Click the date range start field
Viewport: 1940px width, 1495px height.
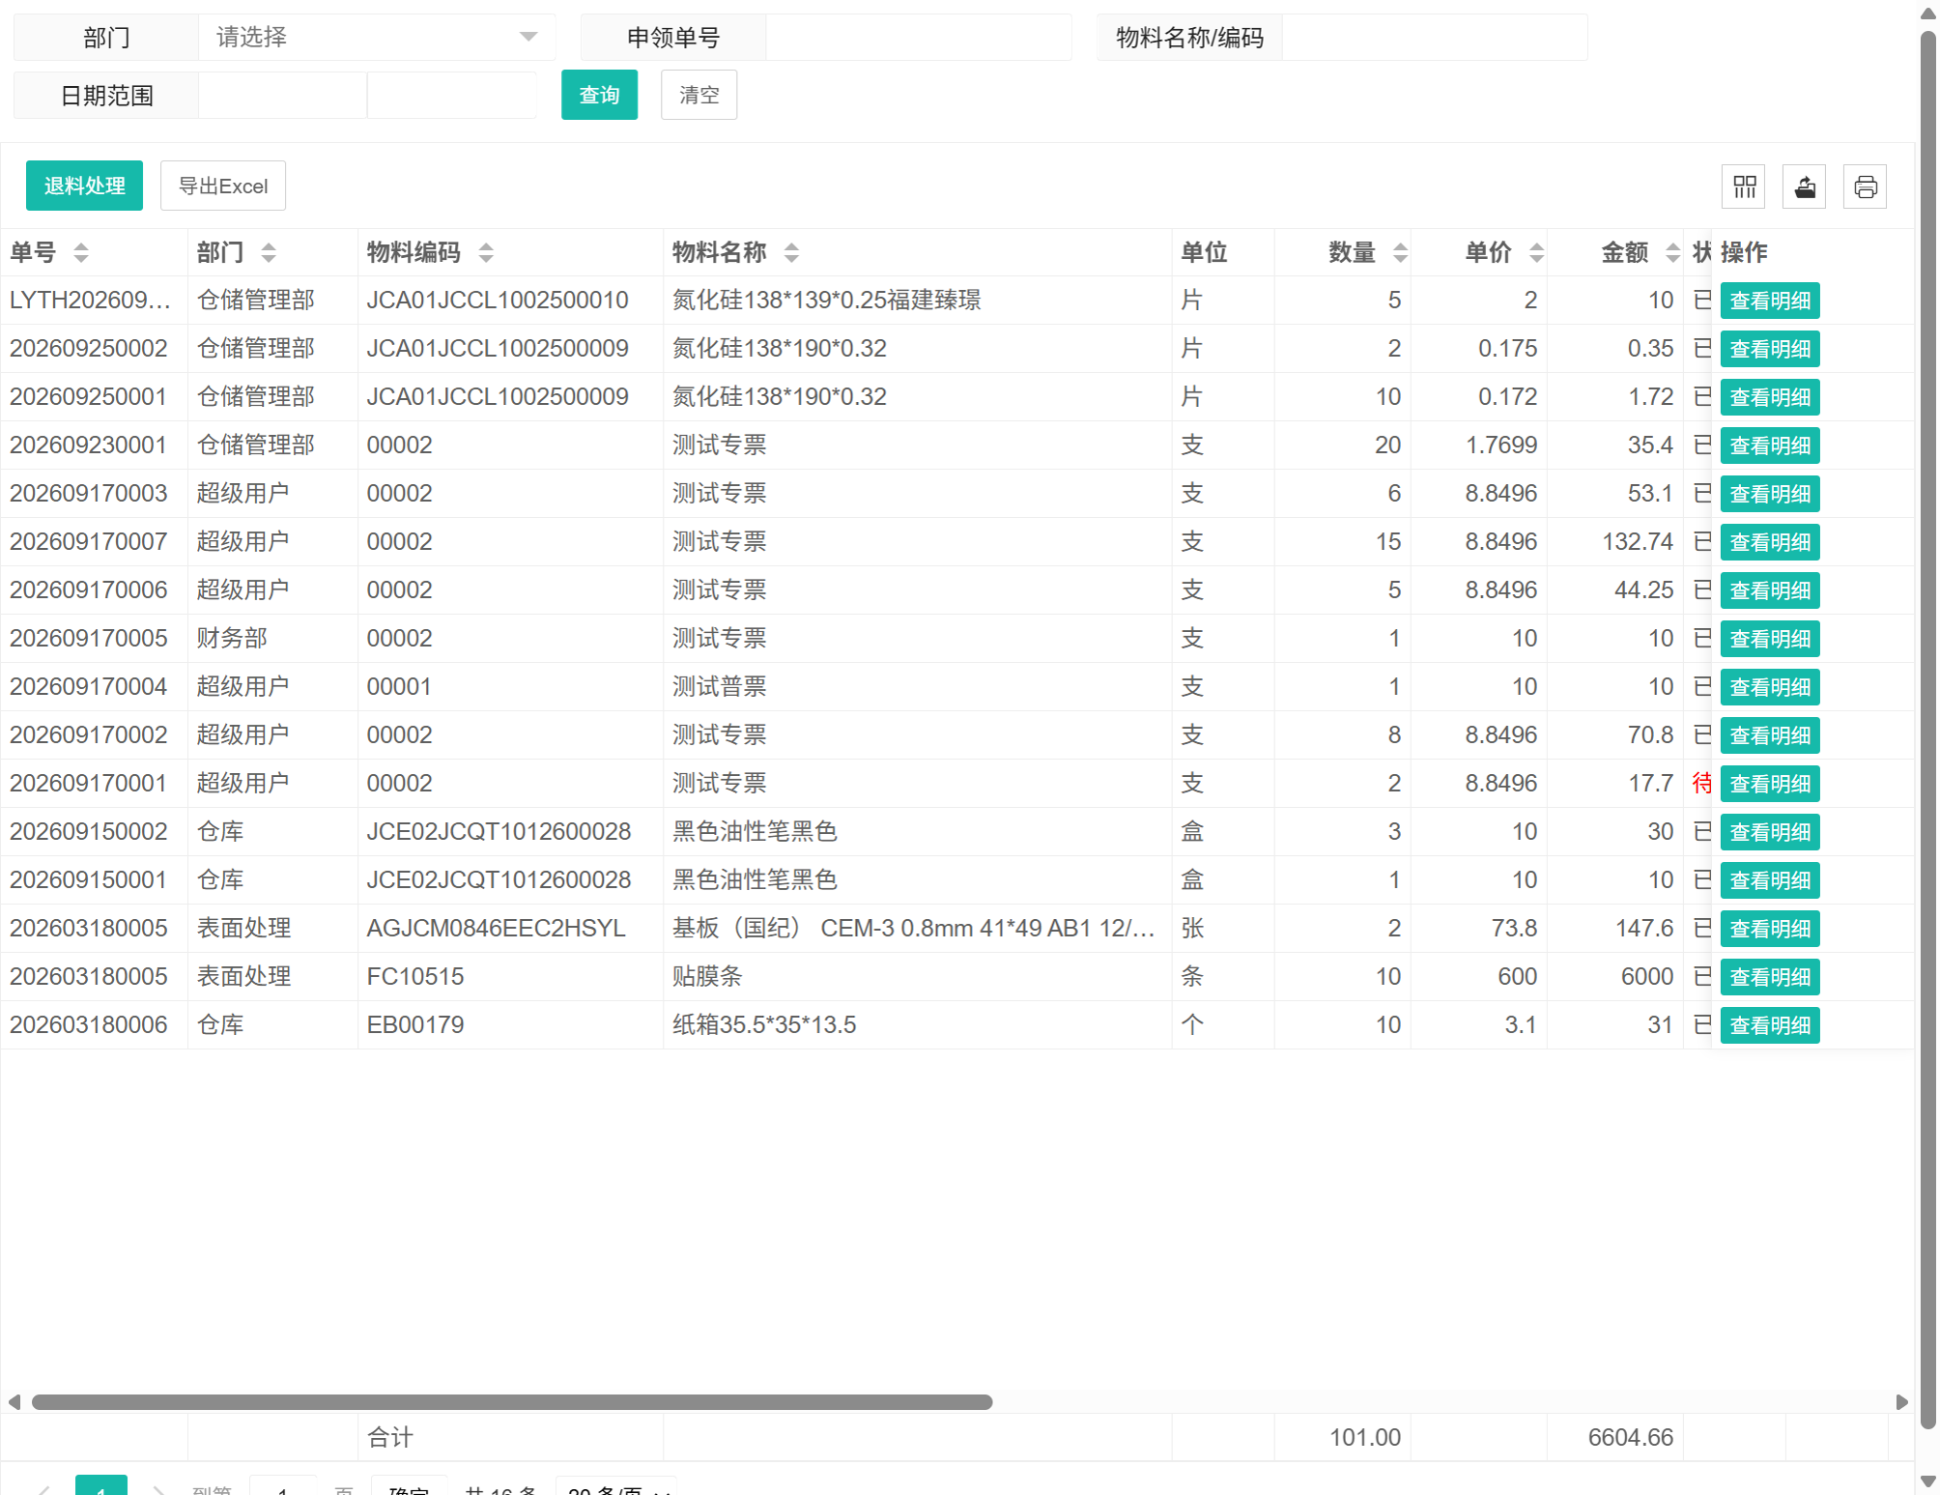point(282,96)
